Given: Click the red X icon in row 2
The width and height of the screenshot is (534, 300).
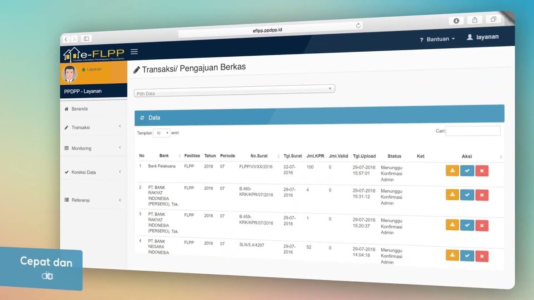Looking at the screenshot, I should (x=482, y=195).
